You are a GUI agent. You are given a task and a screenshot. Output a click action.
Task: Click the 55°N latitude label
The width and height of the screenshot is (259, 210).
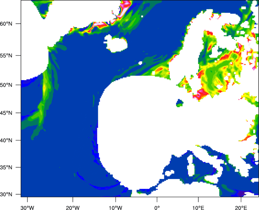click(x=6, y=56)
